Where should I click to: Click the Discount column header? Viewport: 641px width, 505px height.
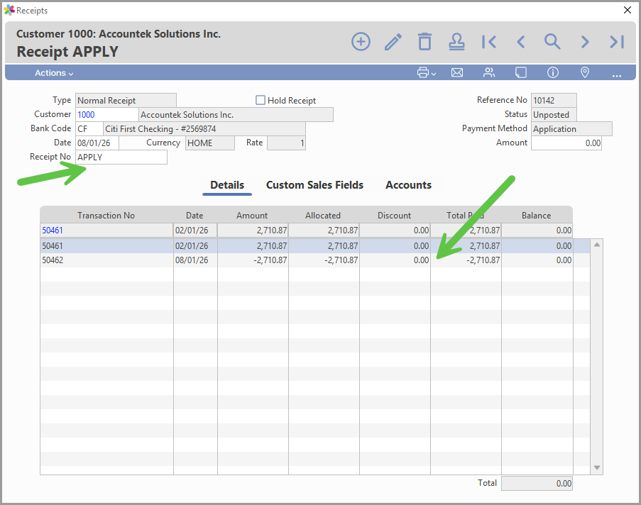point(394,216)
